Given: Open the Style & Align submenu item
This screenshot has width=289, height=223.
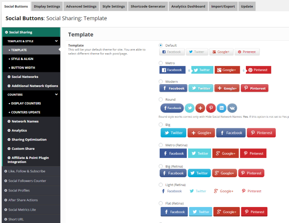Looking at the screenshot, I should tap(31, 59).
